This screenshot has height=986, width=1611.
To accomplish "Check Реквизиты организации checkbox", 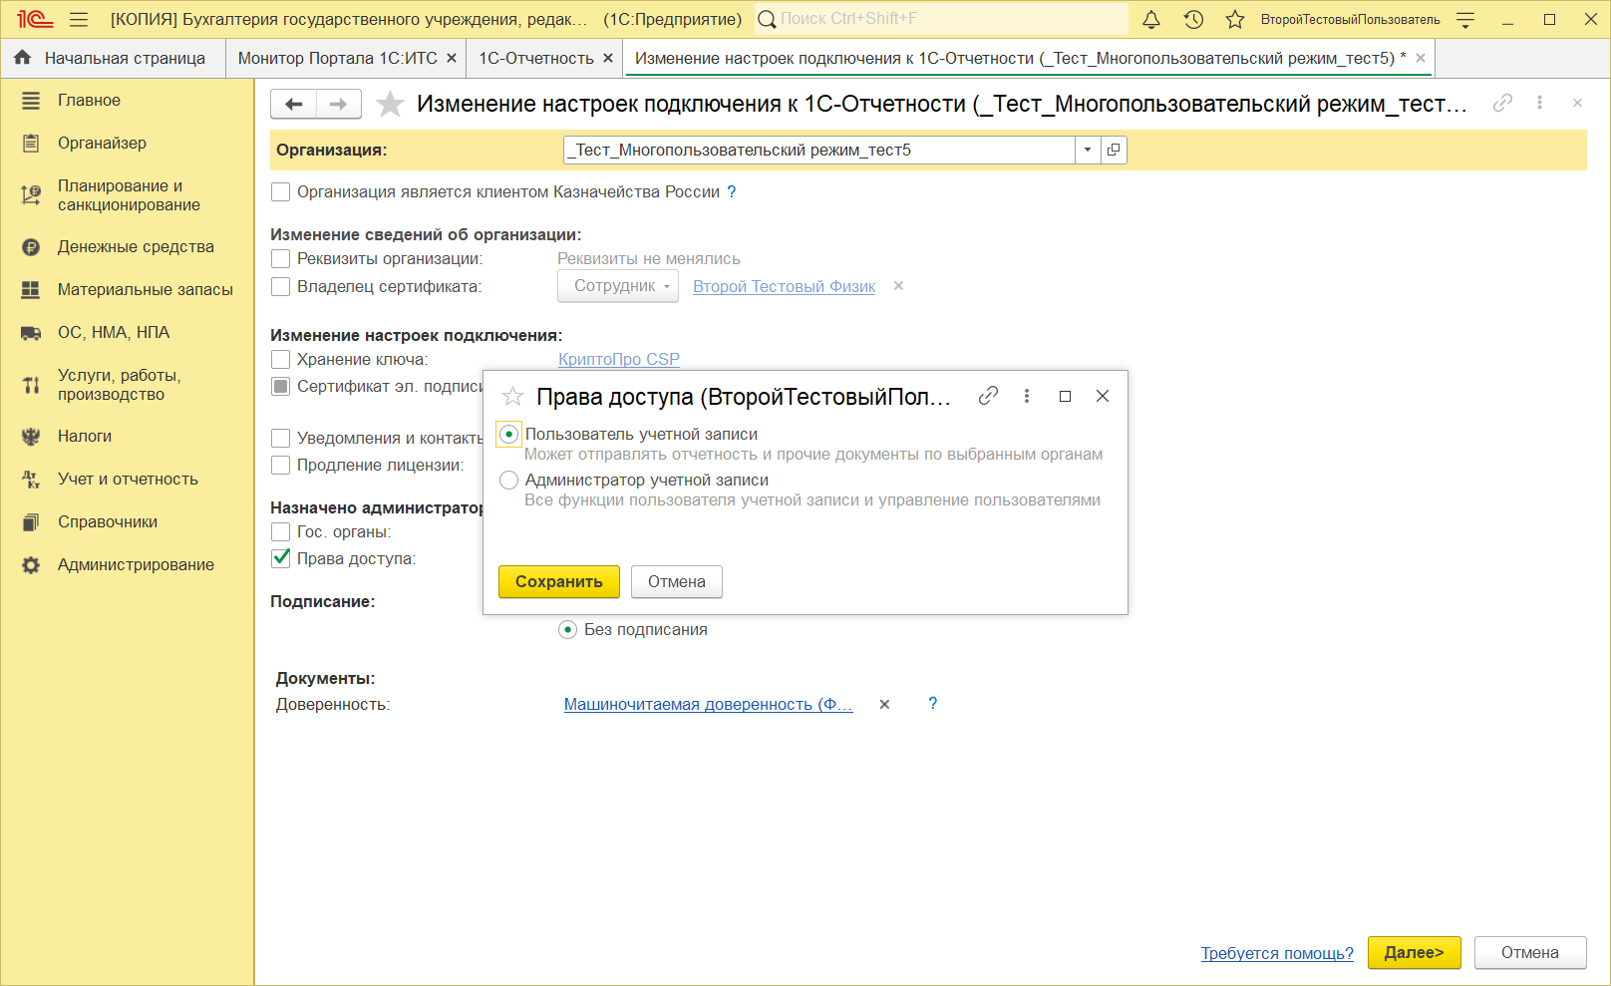I will pyautogui.click(x=281, y=259).
